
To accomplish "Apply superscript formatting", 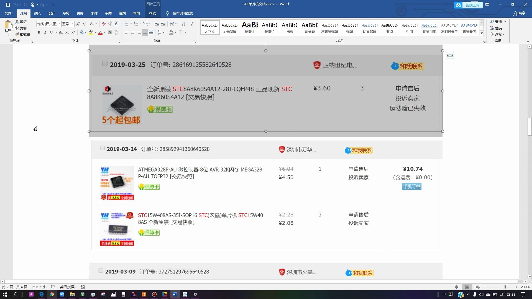I will coord(73,32).
